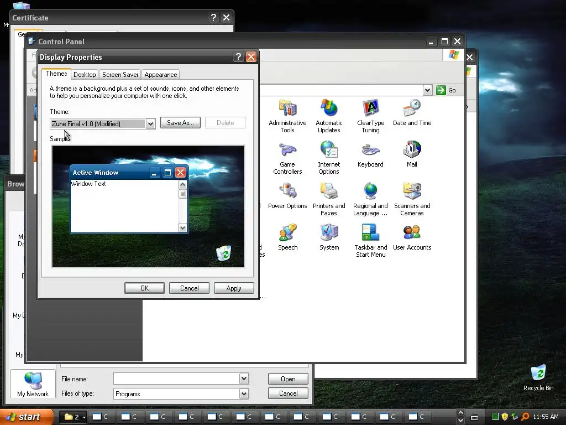Open the Speech applet
Screen dimensions: 566x425
click(x=287, y=237)
